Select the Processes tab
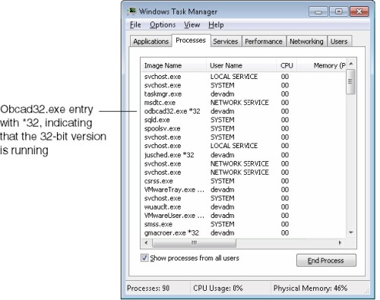 tap(191, 40)
